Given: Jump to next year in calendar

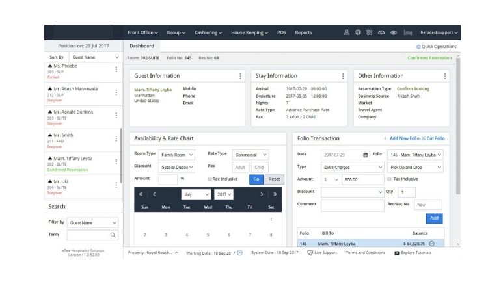Looking at the screenshot, I should click(275, 194).
